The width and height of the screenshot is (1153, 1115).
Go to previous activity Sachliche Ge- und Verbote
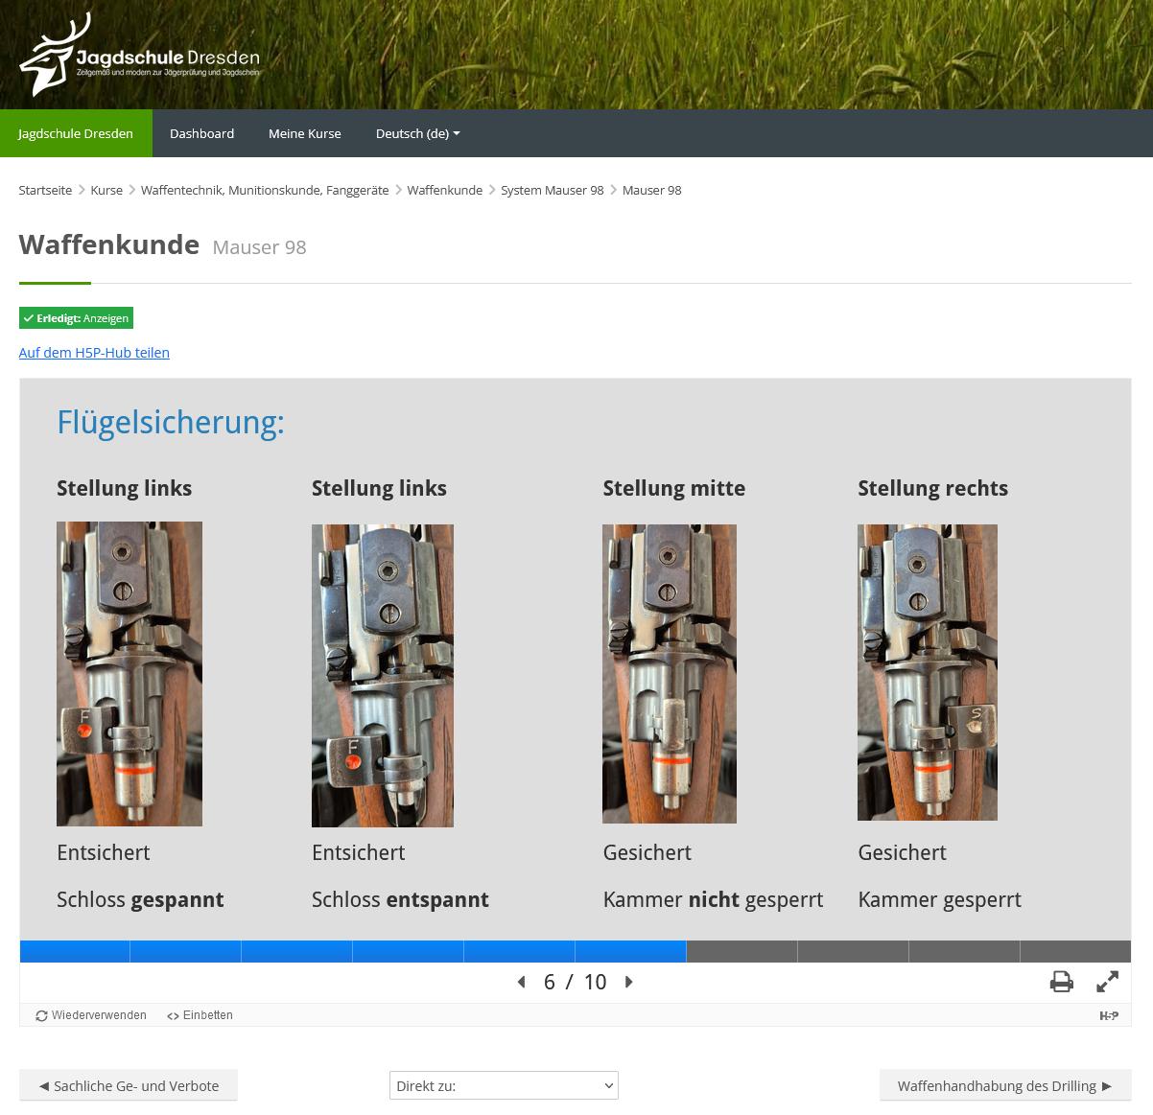pyautogui.click(x=129, y=1085)
